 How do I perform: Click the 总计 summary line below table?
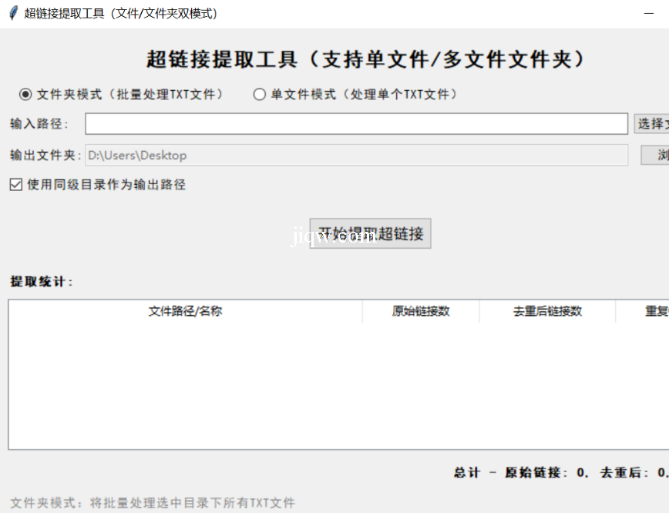click(x=560, y=473)
